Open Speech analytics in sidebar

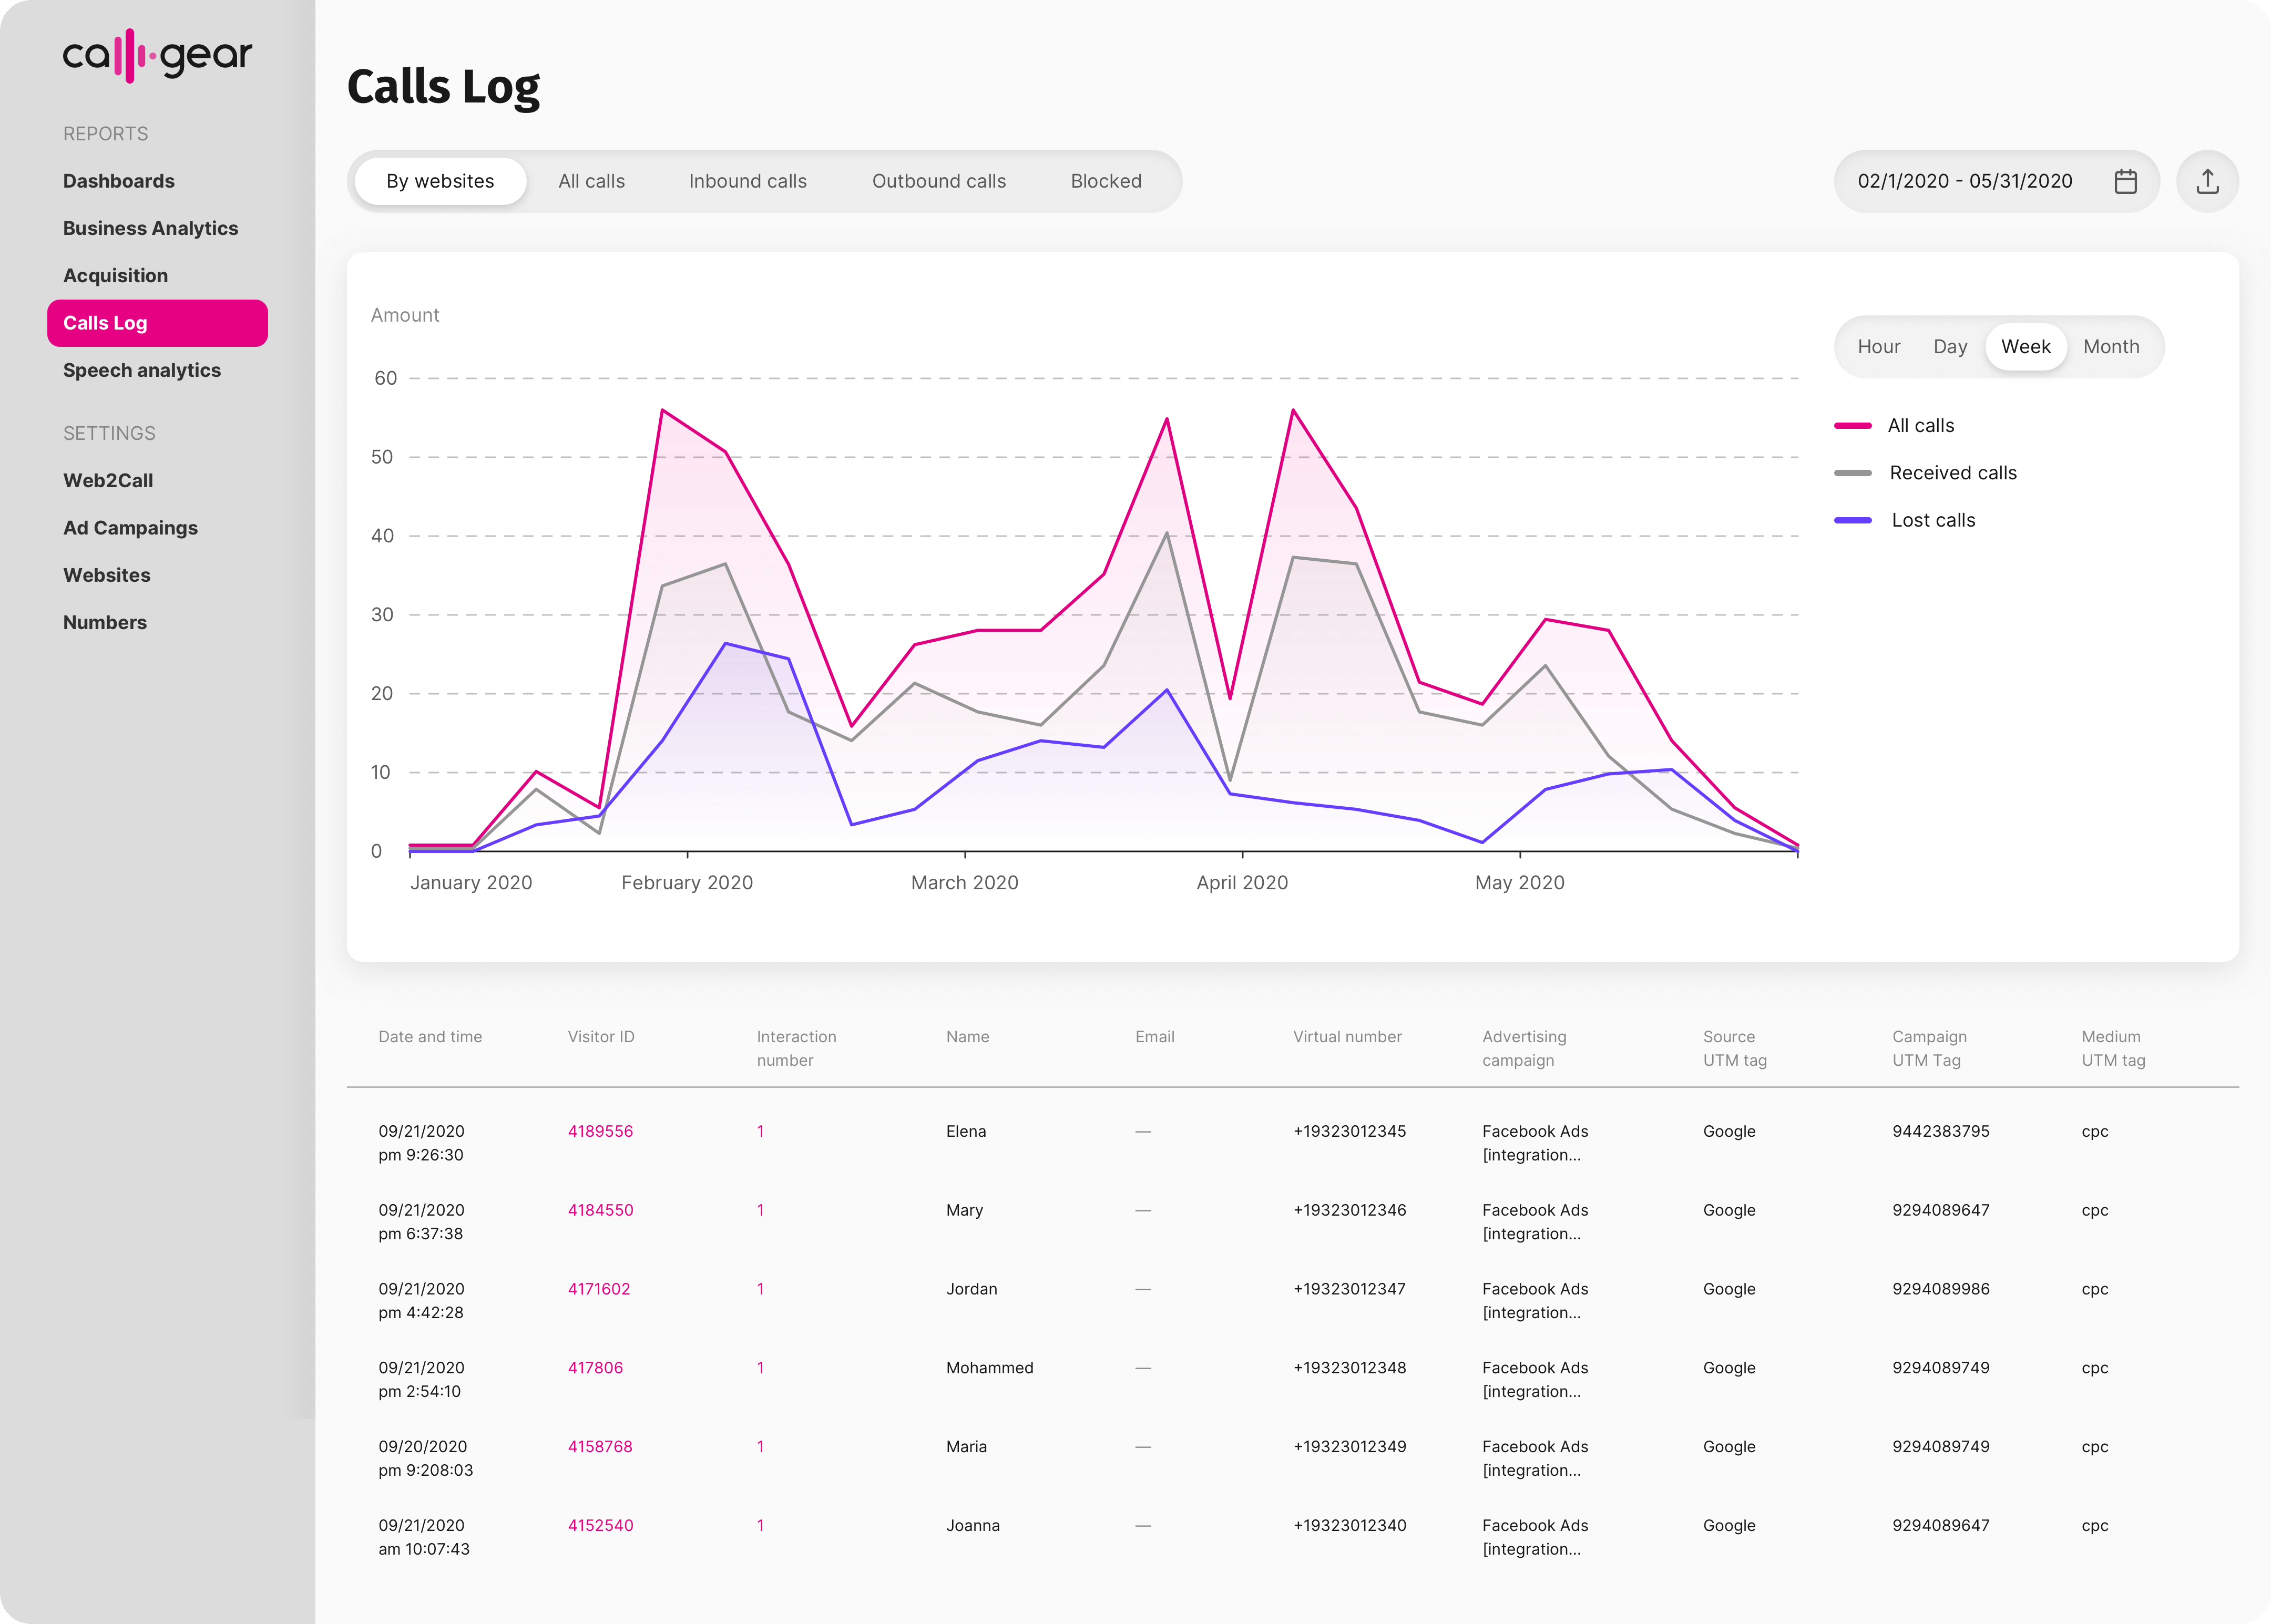tap(142, 370)
